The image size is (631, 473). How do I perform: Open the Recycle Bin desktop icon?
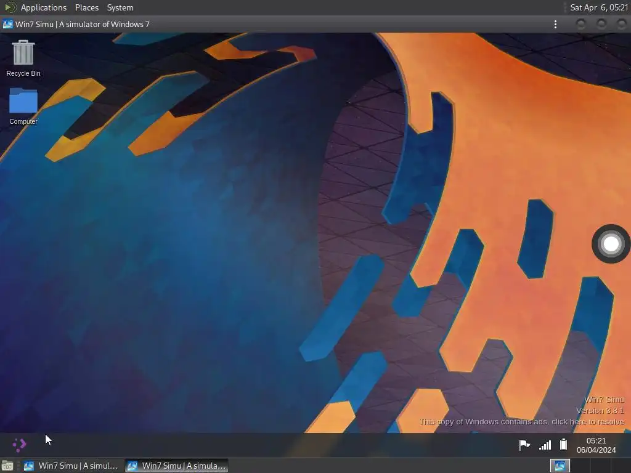click(23, 59)
